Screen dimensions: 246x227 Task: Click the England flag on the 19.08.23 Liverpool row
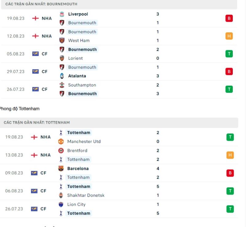36,18
